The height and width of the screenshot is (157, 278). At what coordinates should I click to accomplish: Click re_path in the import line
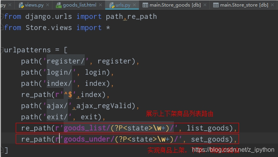pyautogui.click(x=142, y=17)
